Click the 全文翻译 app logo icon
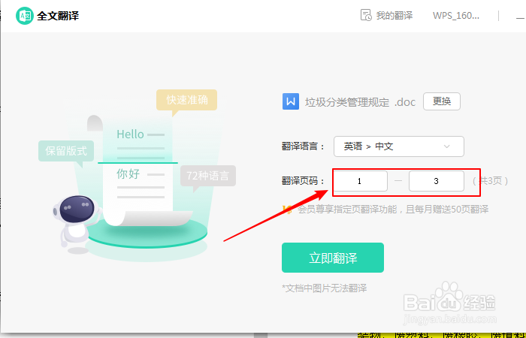Image resolution: width=526 pixels, height=338 pixels. point(25,16)
